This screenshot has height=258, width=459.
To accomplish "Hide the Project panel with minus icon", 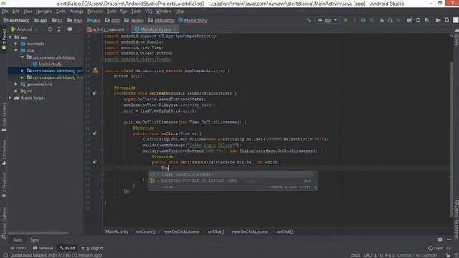I will pos(78,29).
